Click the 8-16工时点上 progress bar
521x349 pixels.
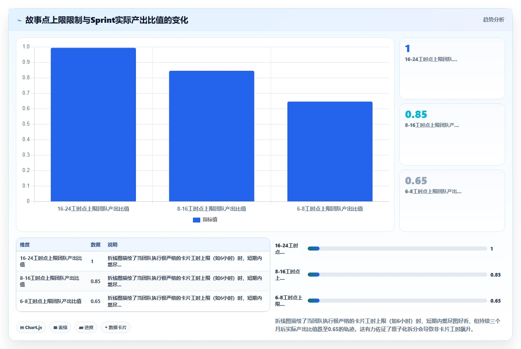[x=397, y=275]
